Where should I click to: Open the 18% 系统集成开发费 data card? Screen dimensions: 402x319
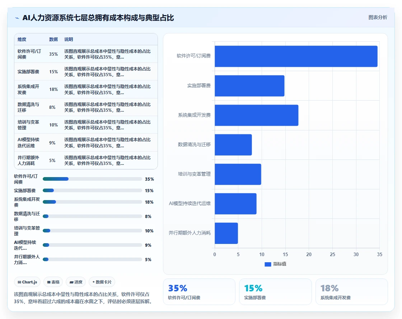coord(351,292)
